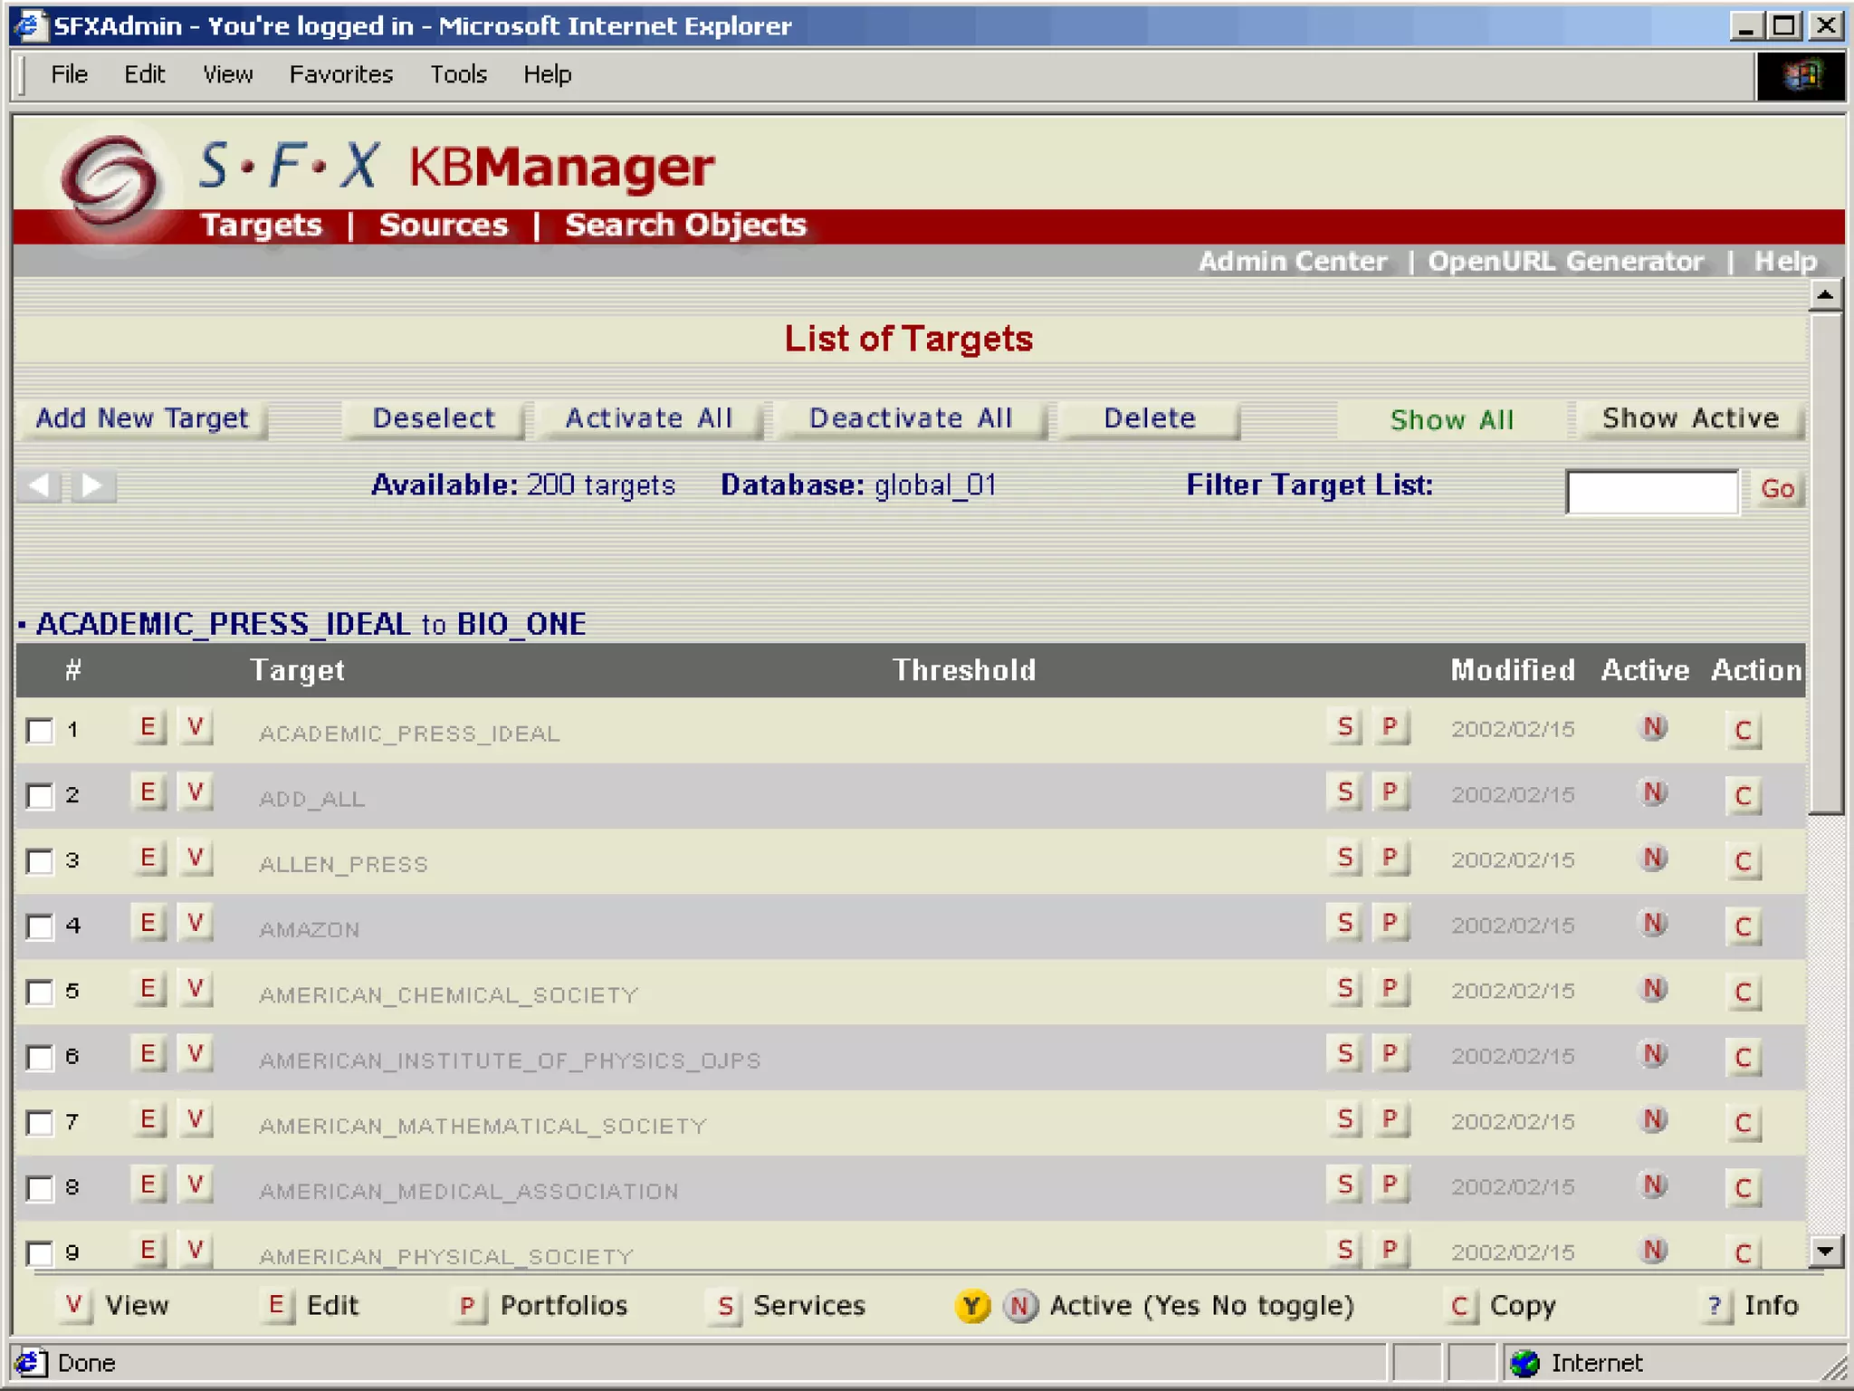Open the Edit menu
The width and height of the screenshot is (1854, 1391).
pos(145,74)
